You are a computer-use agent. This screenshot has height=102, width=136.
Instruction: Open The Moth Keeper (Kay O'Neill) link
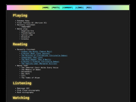tap(36, 60)
